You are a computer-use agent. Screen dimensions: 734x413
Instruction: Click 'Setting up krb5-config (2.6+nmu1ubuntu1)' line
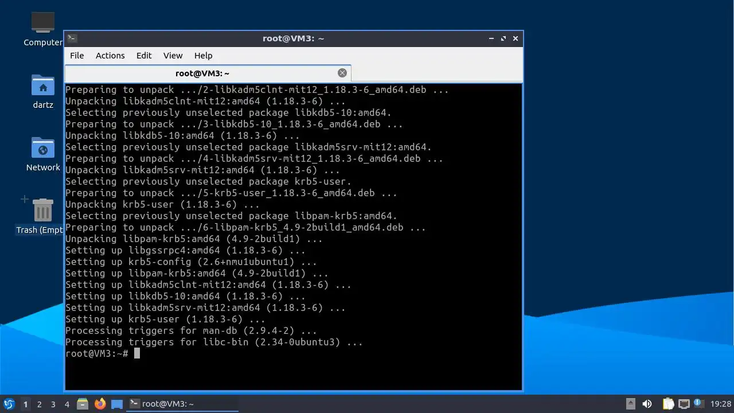(x=191, y=262)
